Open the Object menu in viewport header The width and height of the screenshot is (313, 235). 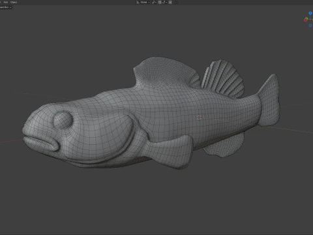[x=14, y=2]
